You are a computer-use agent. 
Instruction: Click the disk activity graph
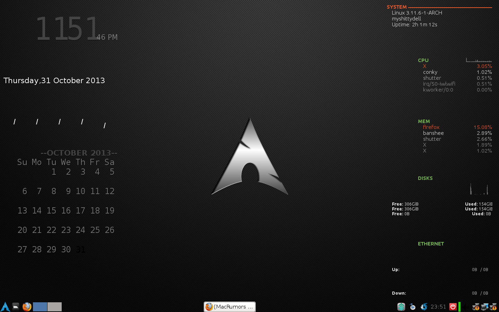(x=479, y=189)
